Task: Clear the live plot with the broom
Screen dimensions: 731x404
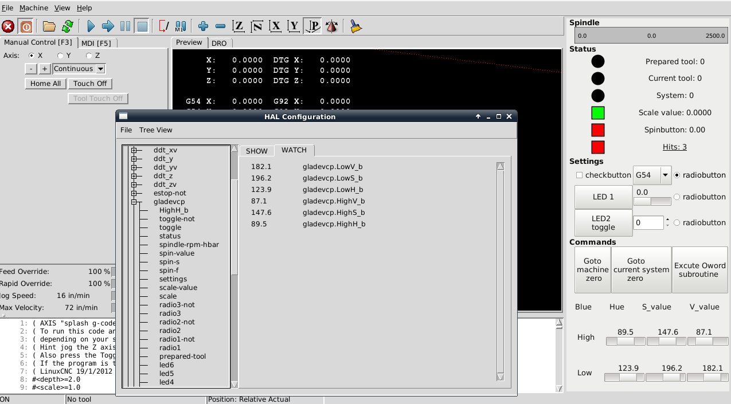Action: pos(356,26)
